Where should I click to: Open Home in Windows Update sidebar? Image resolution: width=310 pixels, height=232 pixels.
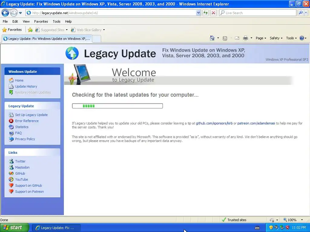click(19, 80)
